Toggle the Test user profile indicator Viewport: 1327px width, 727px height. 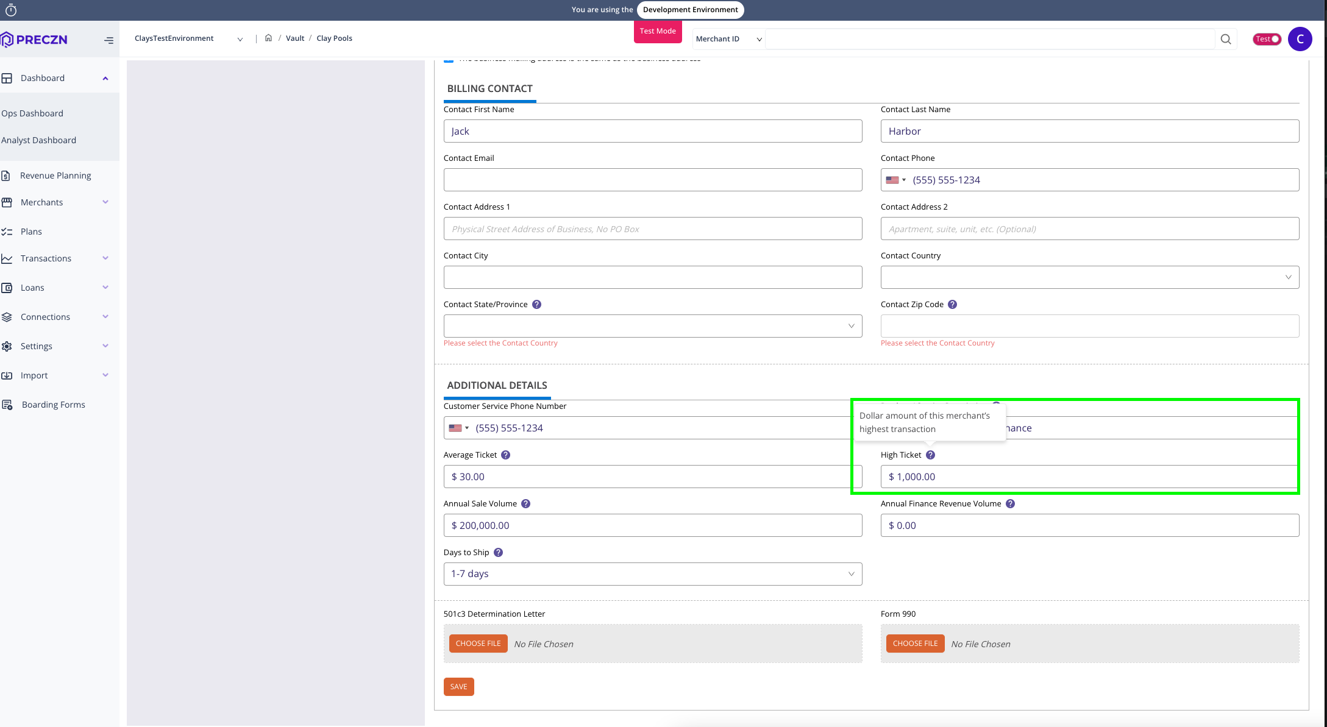tap(1266, 40)
